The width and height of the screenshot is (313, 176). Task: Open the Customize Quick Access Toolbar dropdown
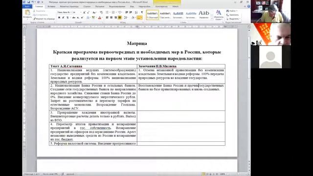[43, 2]
